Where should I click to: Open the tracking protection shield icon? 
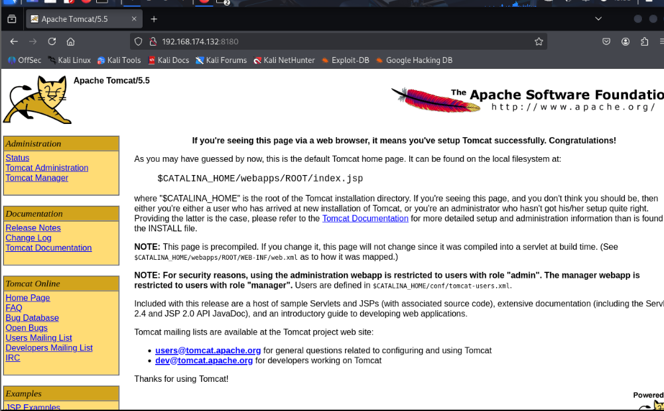[x=139, y=42]
